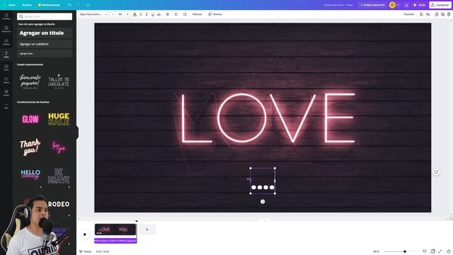Collapse the side panel with the handle
The width and height of the screenshot is (453, 255).
click(77, 132)
